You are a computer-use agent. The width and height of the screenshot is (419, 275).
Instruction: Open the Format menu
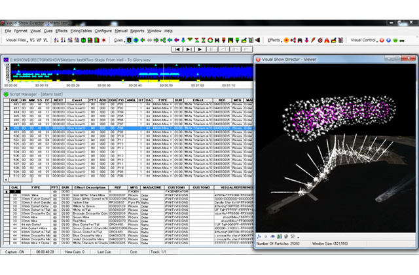click(20, 31)
